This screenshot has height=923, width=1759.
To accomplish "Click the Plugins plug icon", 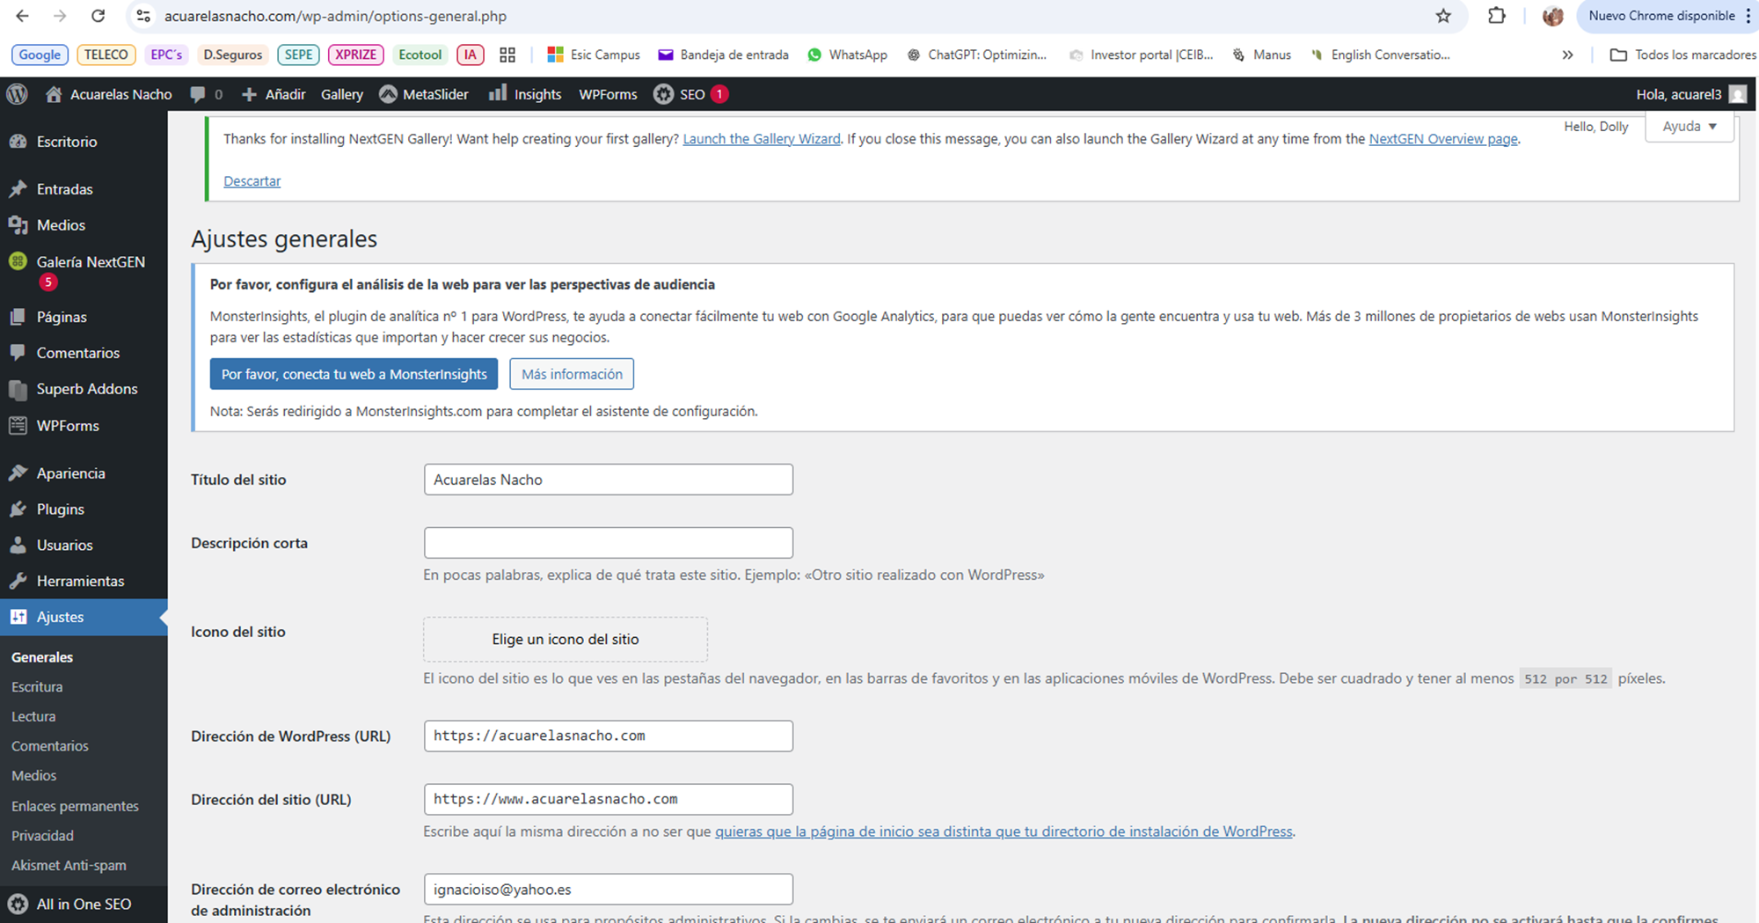I will 18,509.
